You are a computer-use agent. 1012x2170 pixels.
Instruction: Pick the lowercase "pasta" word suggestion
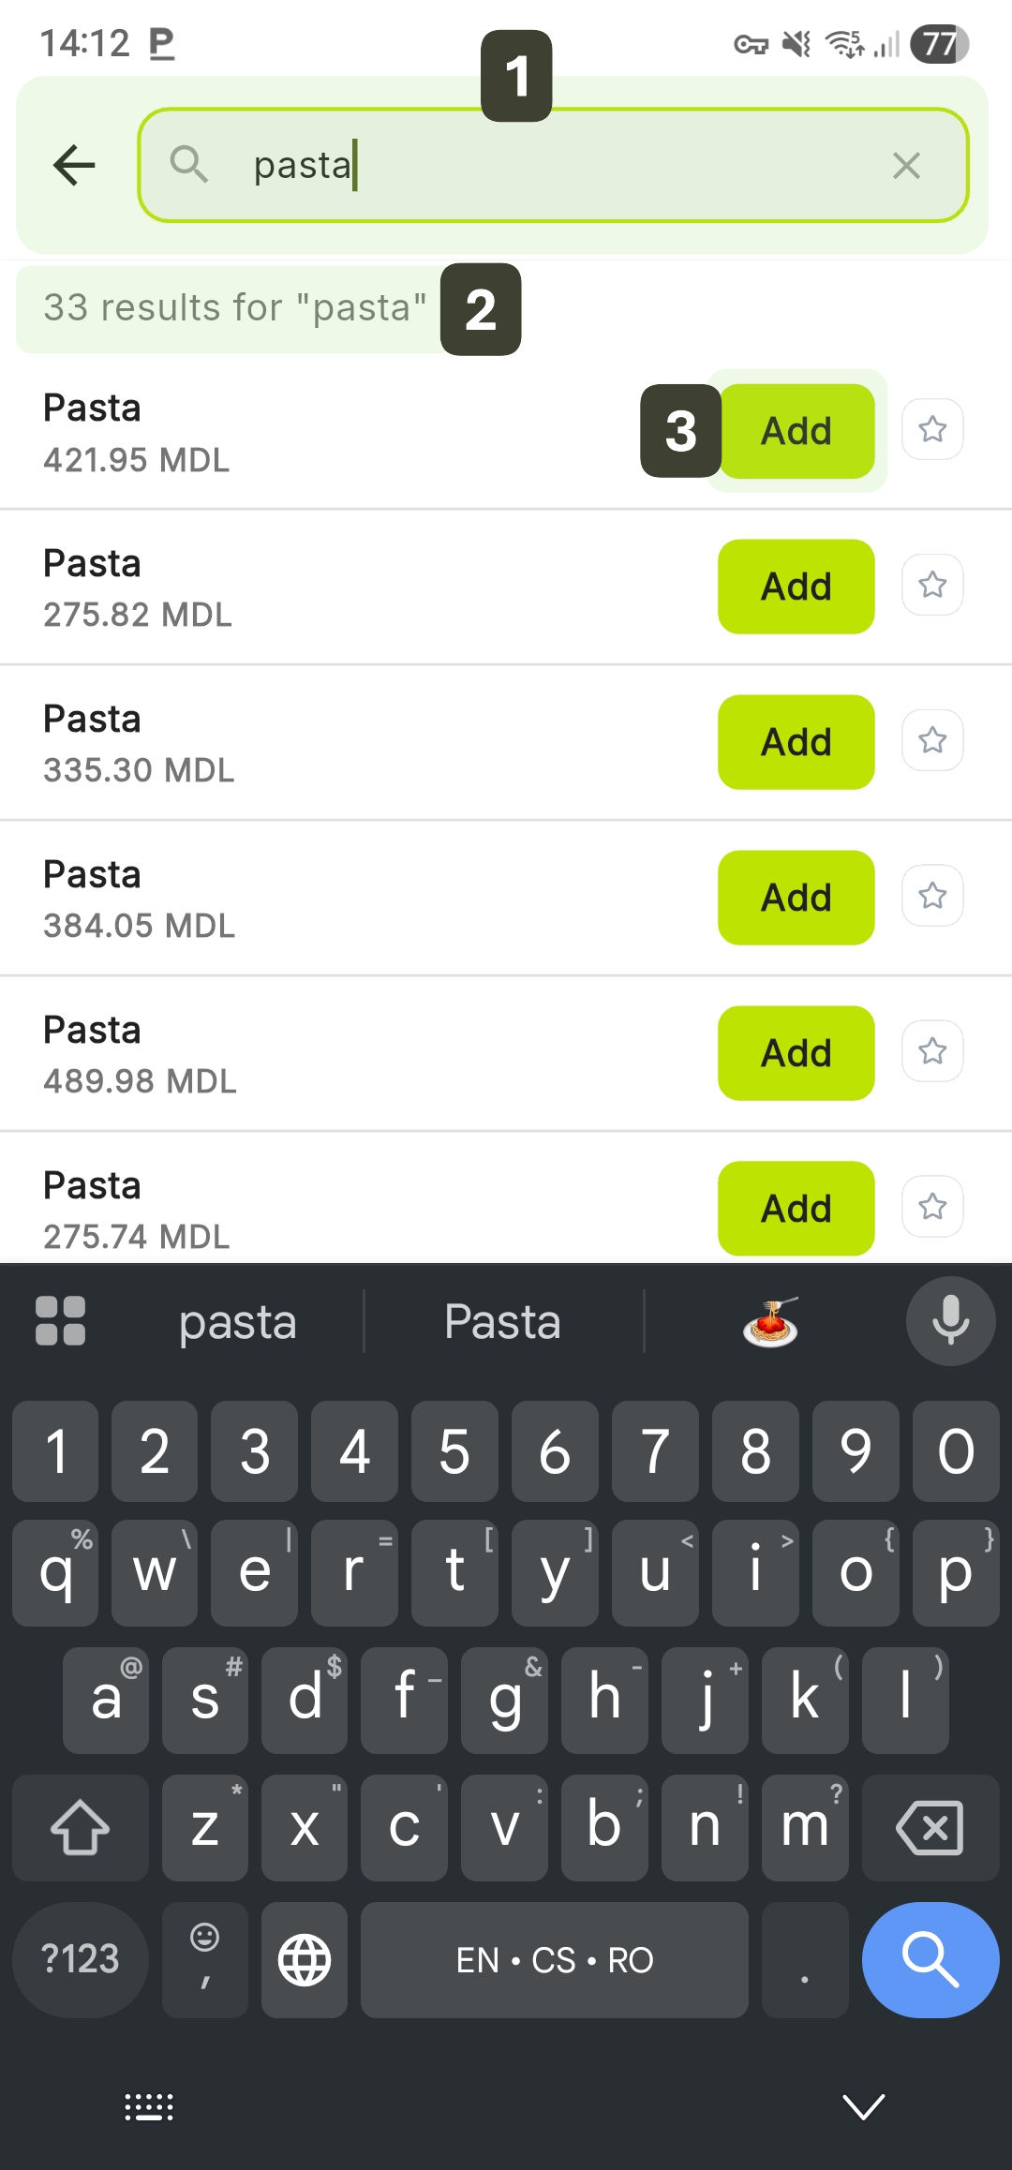click(238, 1322)
